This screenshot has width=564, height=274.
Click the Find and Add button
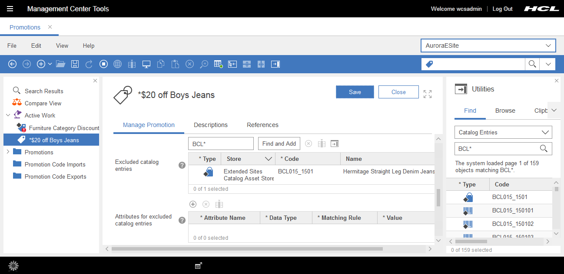279,144
